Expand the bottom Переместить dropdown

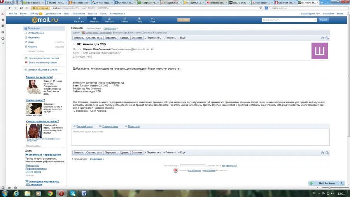pyautogui.click(x=153, y=153)
